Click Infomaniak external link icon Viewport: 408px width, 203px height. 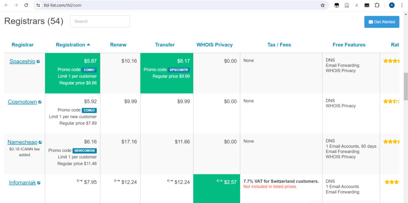pos(39,183)
